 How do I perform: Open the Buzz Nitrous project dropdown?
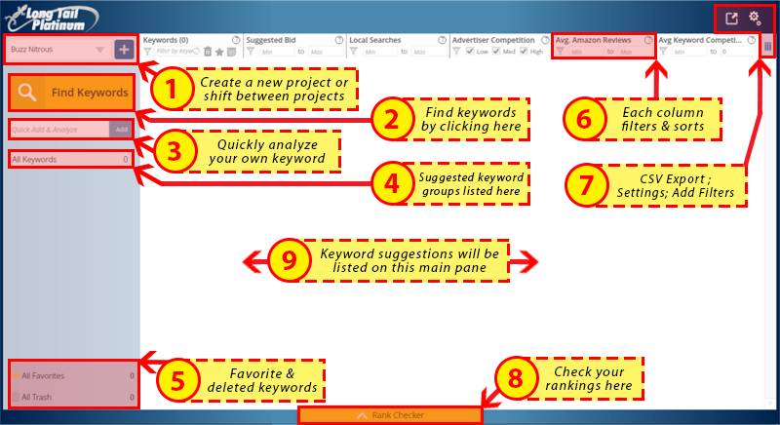(x=58, y=49)
